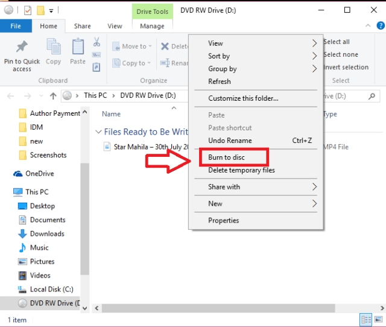Click the Music note icon
Image resolution: width=386 pixels, height=327 pixels.
click(22, 247)
